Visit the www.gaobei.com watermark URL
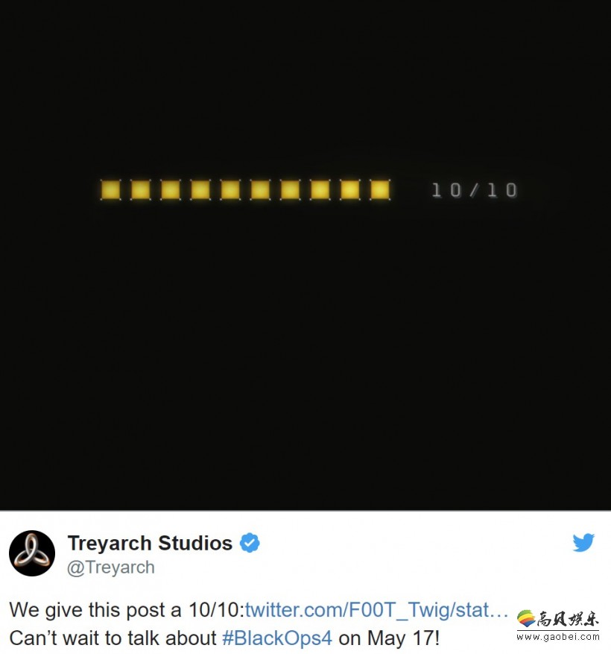Viewport: 611px width, 654px height. tap(558, 637)
